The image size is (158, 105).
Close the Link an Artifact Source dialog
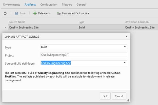[x=126, y=37]
